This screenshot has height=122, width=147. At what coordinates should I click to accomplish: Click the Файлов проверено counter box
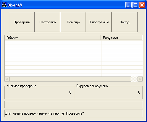tap(39, 92)
